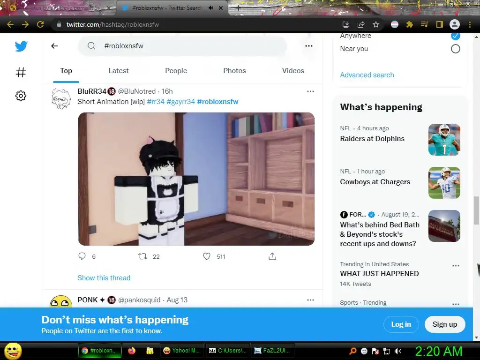
Task: Toggle the browser side panel
Action: click(440, 24)
